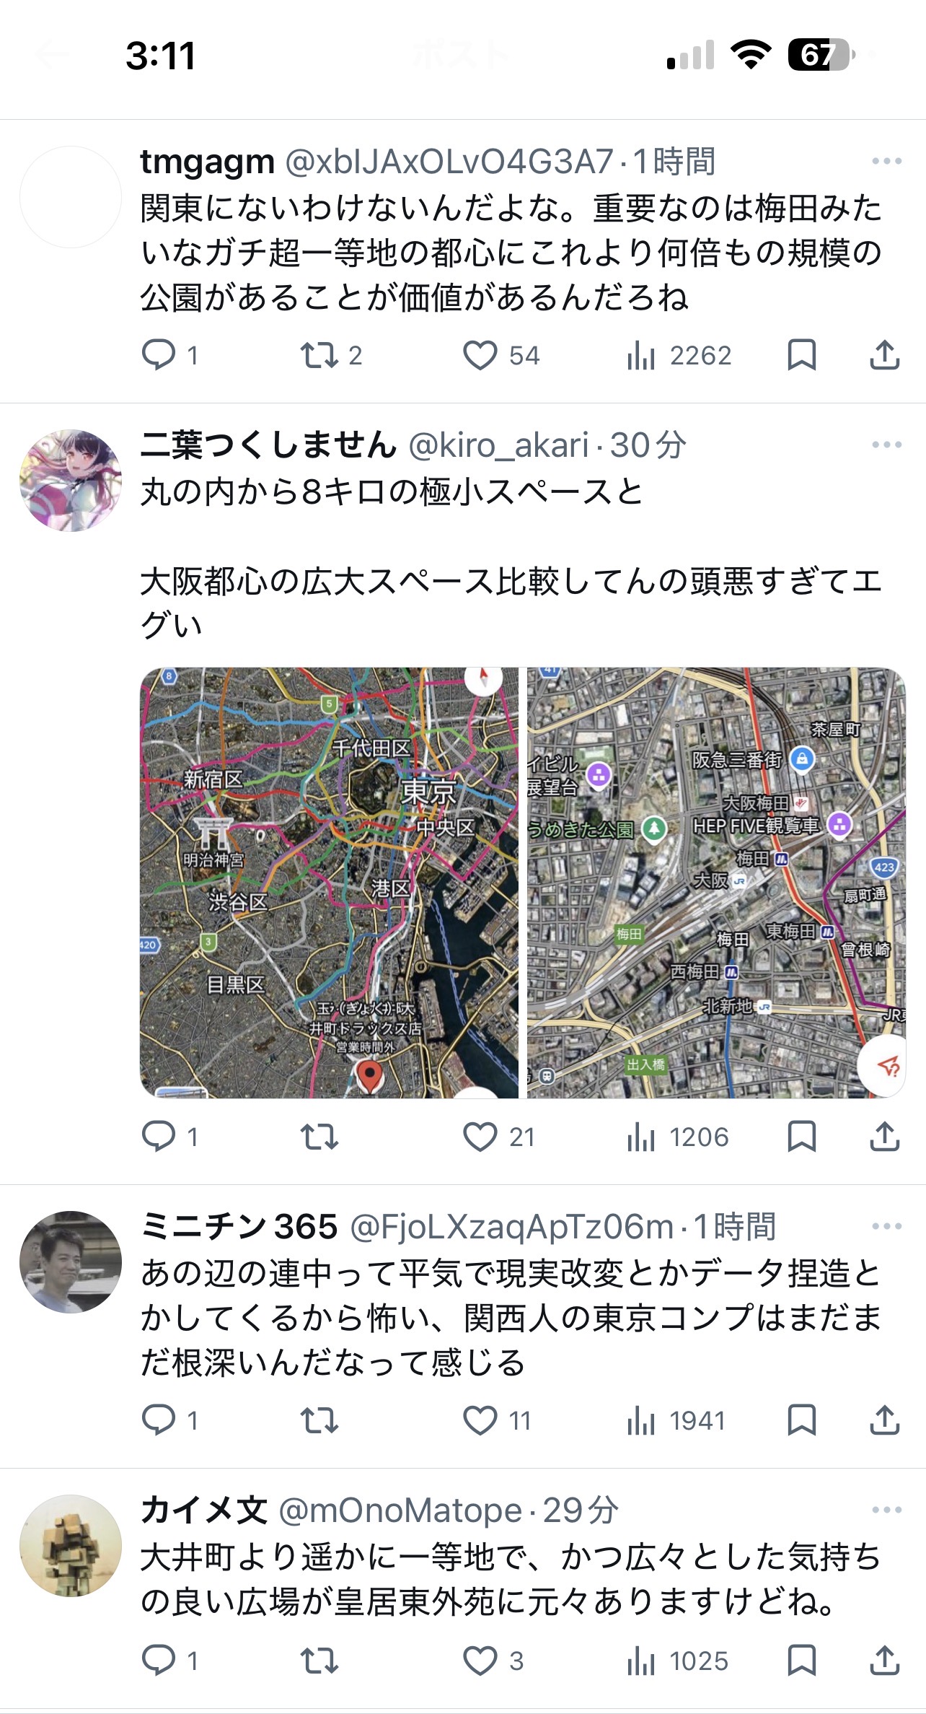Reply to ミニチン365's post
Viewport: 926px width, 1714px height.
tap(159, 1420)
